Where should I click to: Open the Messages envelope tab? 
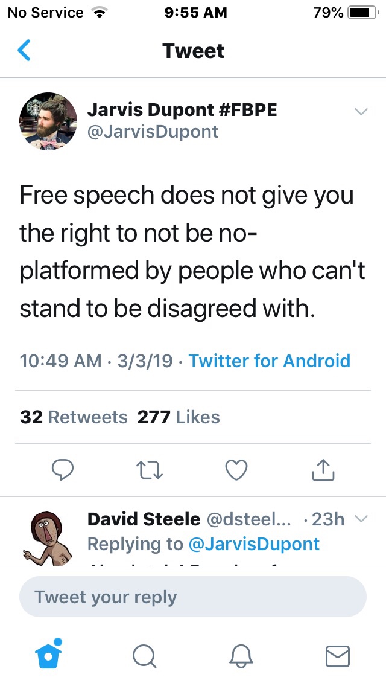tap(337, 656)
